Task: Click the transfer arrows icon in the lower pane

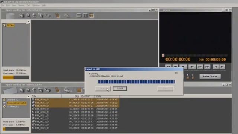Action: tap(48, 90)
